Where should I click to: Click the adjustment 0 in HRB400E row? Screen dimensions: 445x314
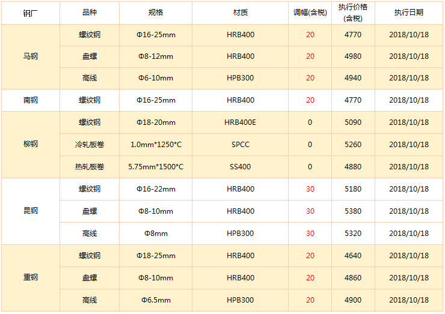tap(310, 122)
